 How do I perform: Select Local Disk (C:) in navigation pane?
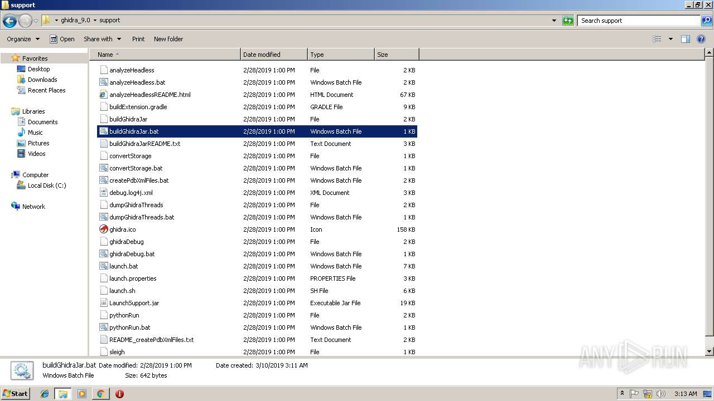click(x=47, y=185)
